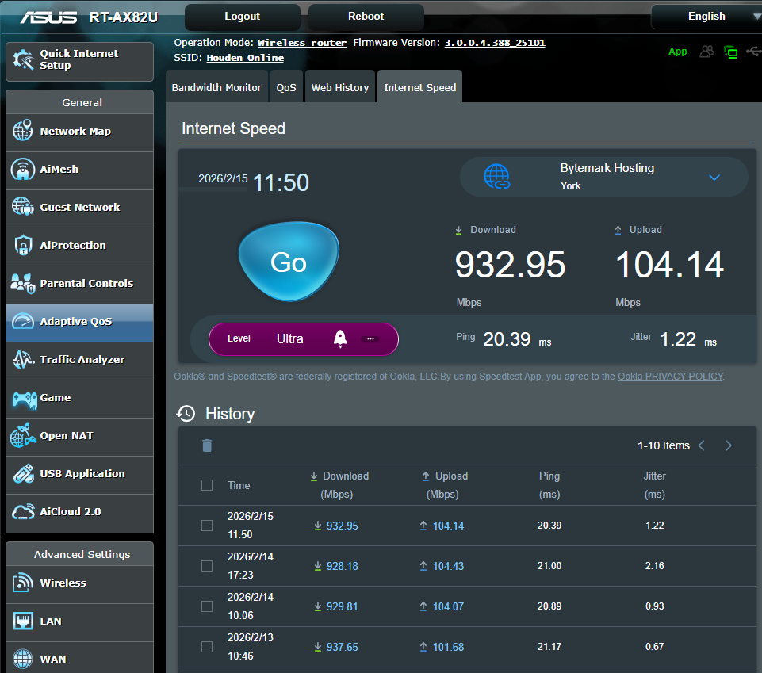Click the rocket icon in Level bar
Viewport: 762px width, 673px height.
(340, 338)
